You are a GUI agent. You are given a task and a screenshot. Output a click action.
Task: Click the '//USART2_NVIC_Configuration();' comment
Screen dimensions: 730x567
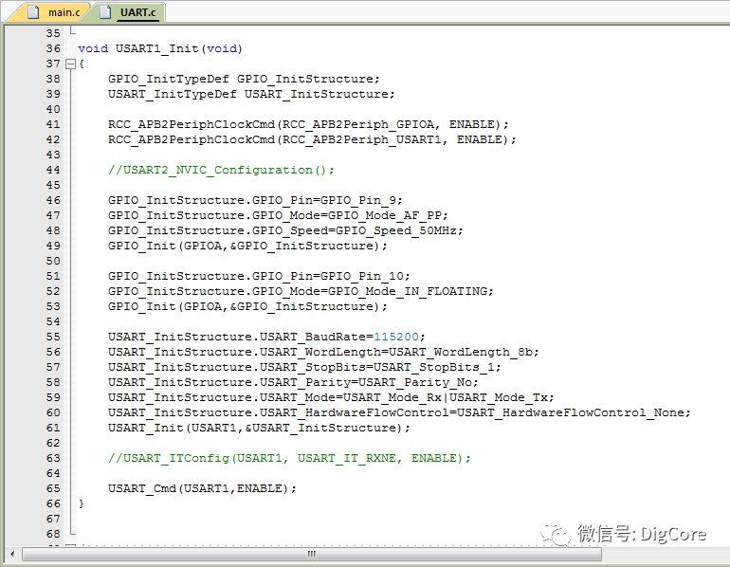click(221, 170)
